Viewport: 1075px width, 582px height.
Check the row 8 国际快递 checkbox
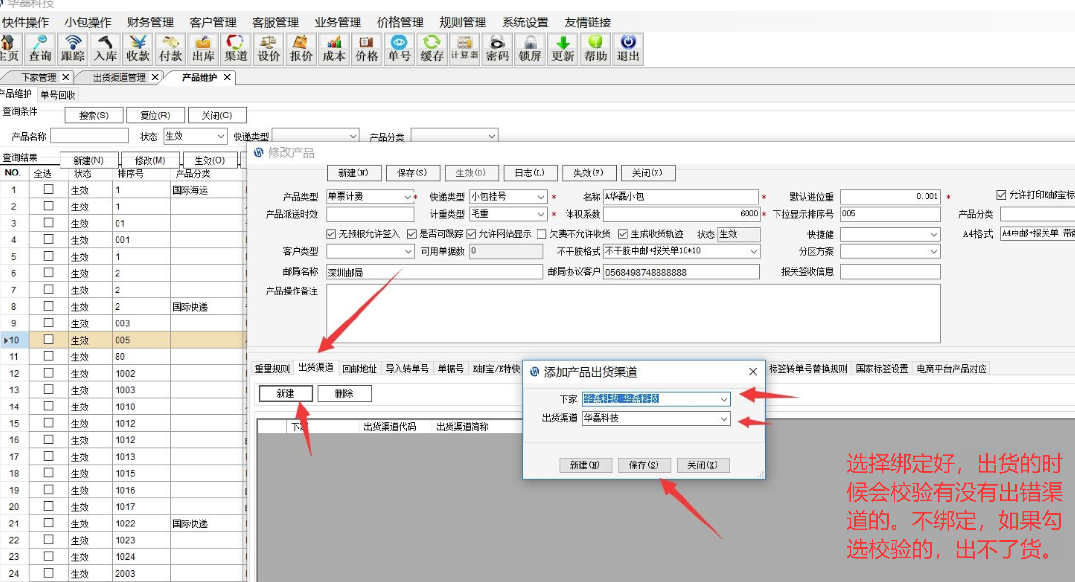pyautogui.click(x=48, y=306)
